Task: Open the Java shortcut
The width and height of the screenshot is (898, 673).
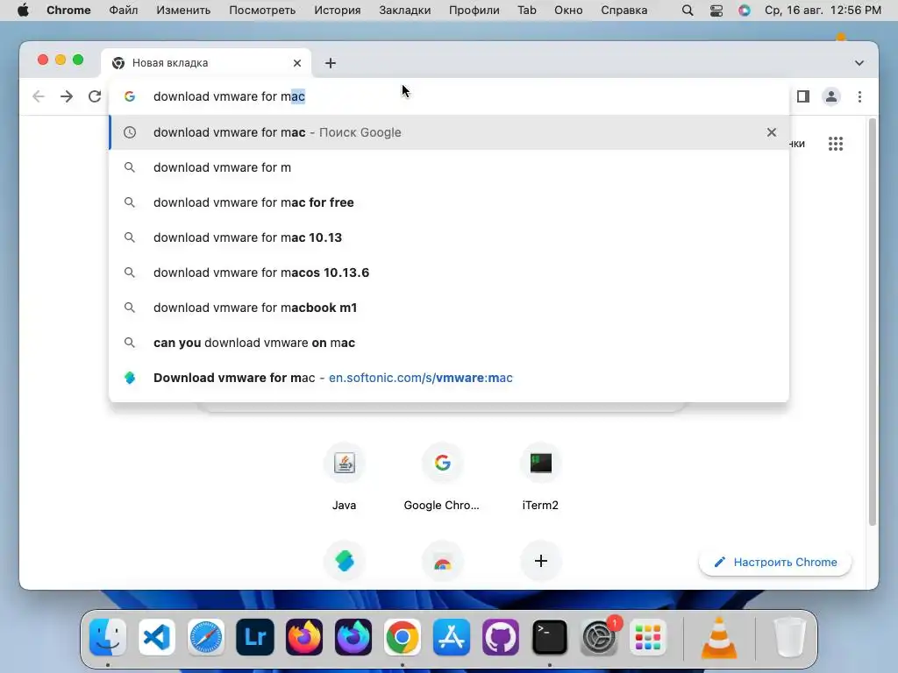Action: (x=344, y=476)
